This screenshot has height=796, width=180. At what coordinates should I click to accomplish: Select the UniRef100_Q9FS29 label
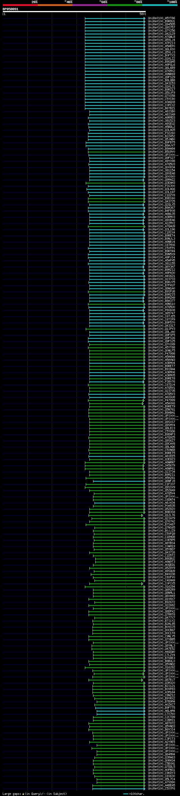coord(161,77)
